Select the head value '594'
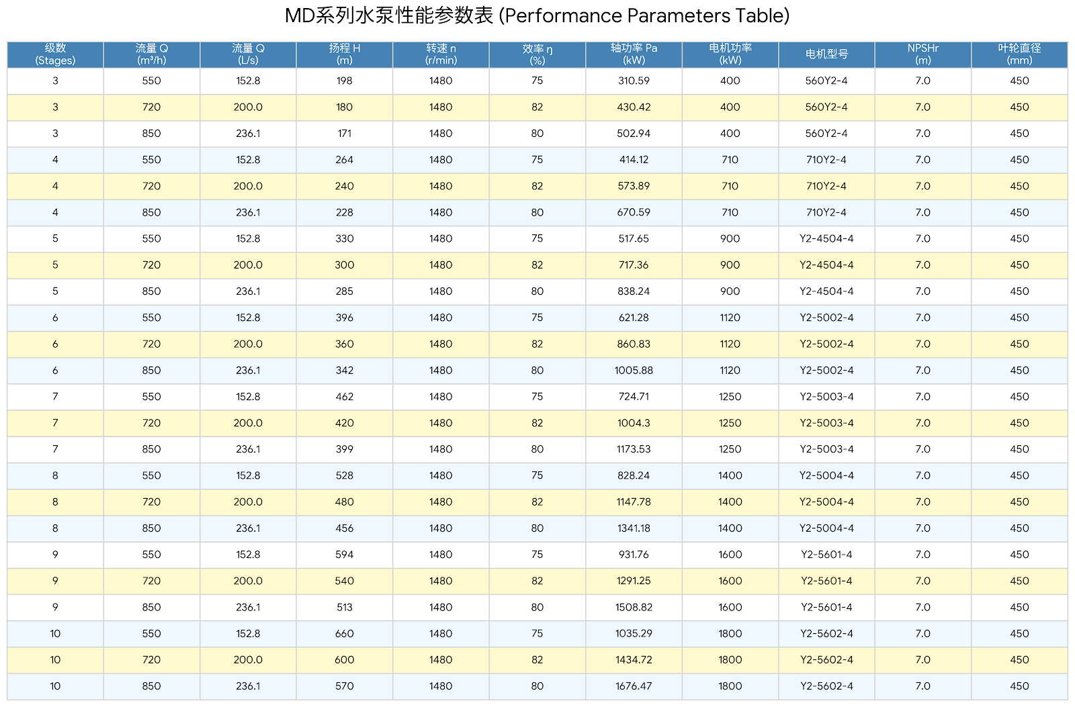The image size is (1075, 707). tap(345, 555)
